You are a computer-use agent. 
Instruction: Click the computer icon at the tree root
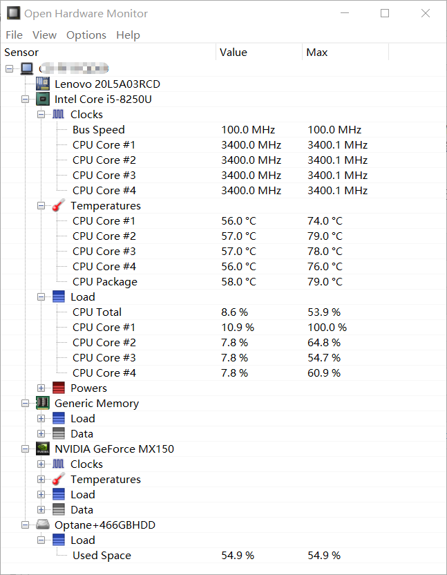(x=26, y=68)
